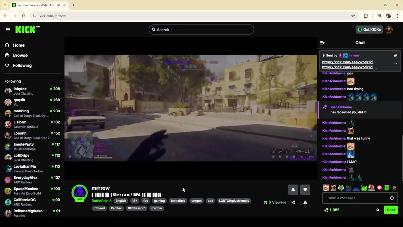Select the pdx tag
Image resolution: width=403 pixels, height=227 pixels.
tap(210, 201)
